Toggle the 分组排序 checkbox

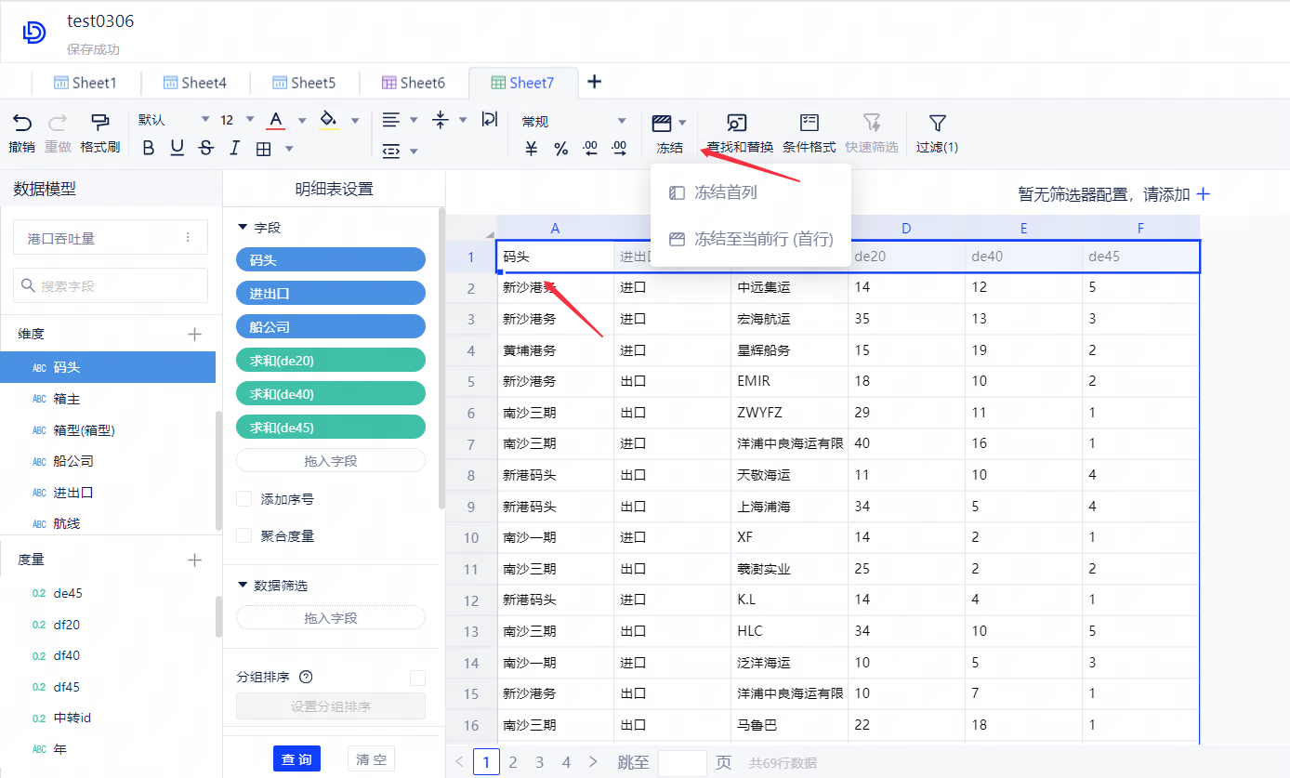point(417,678)
